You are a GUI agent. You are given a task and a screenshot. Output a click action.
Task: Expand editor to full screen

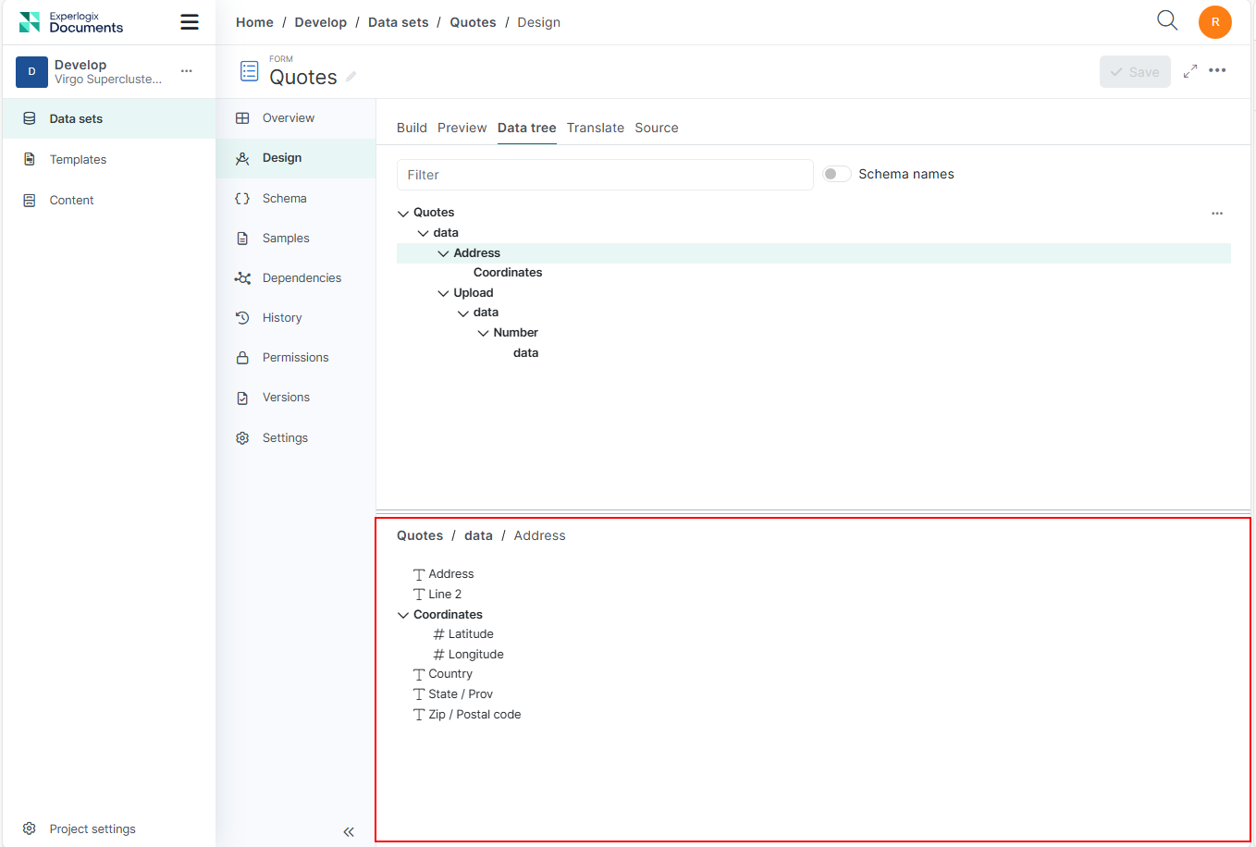point(1190,71)
